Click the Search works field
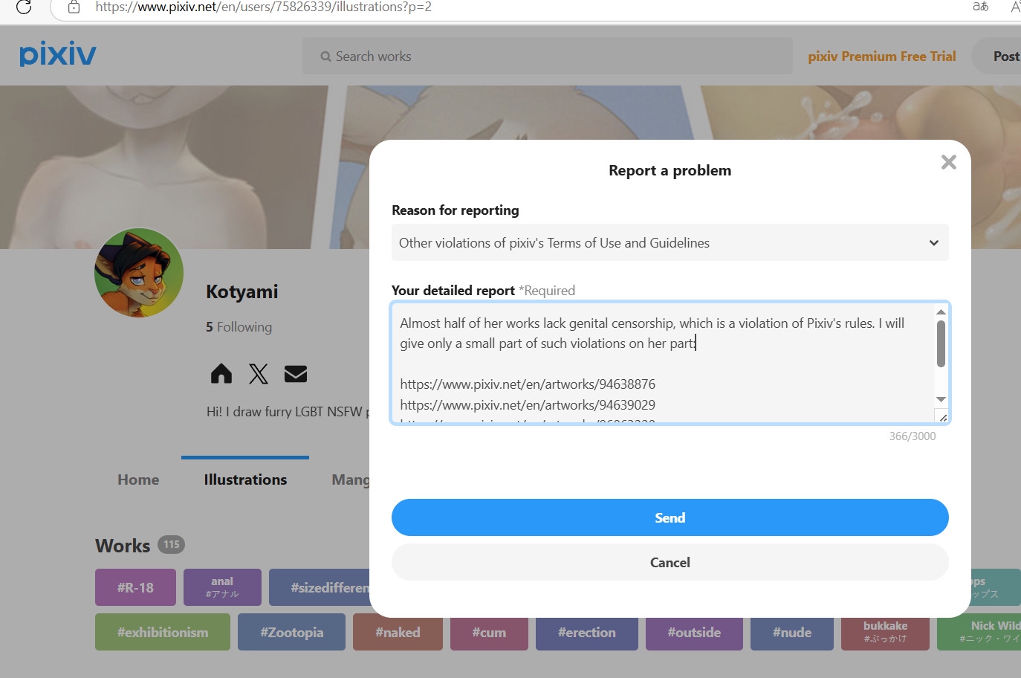1021x678 pixels. click(547, 56)
